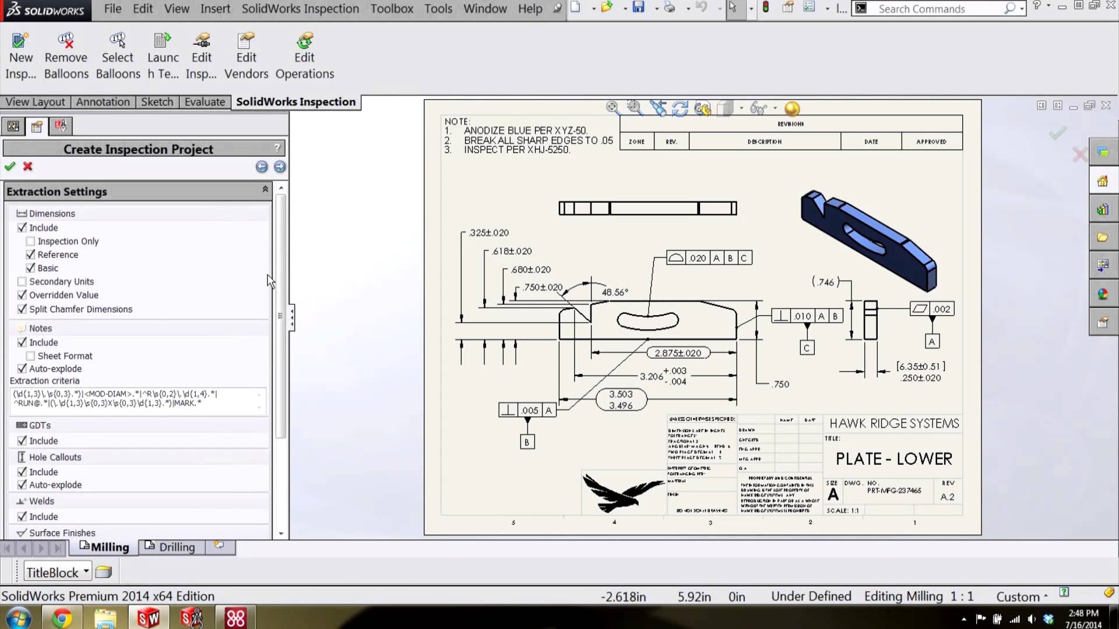Create a New Inspection project
The width and height of the screenshot is (1119, 629).
[x=21, y=52]
